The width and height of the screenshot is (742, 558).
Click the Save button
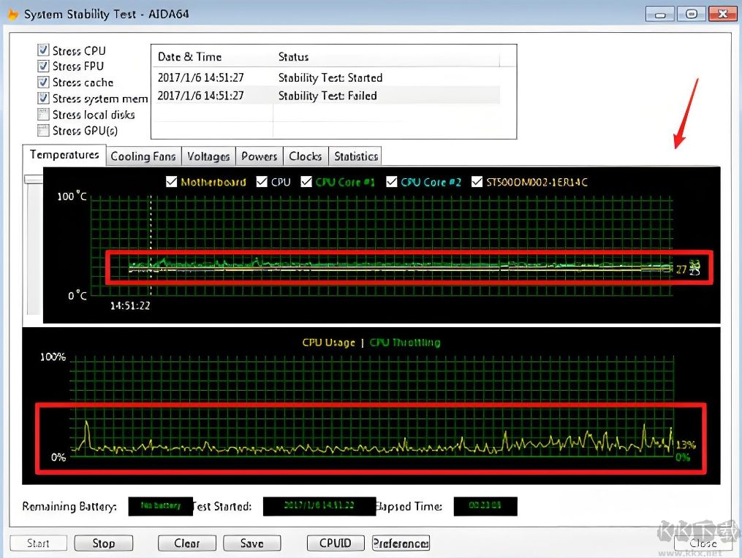coord(251,543)
